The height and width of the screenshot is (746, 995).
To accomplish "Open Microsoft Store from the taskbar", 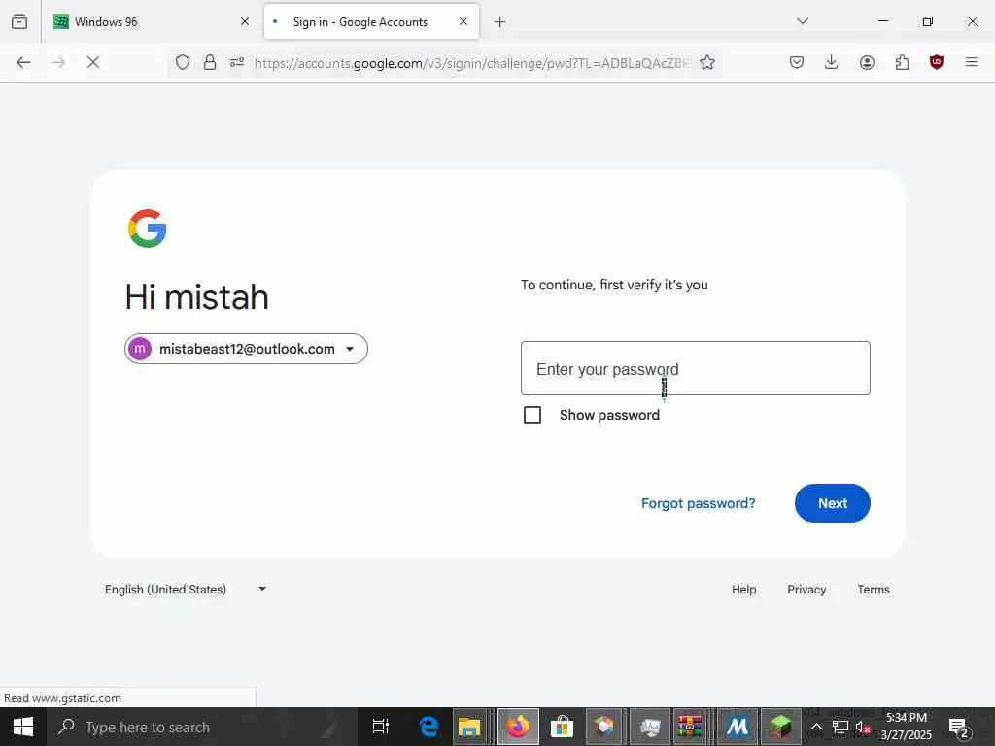I will 562,727.
